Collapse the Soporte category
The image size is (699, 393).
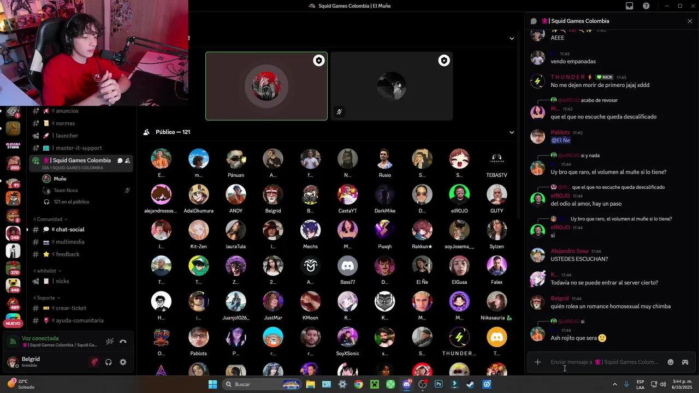pyautogui.click(x=47, y=298)
